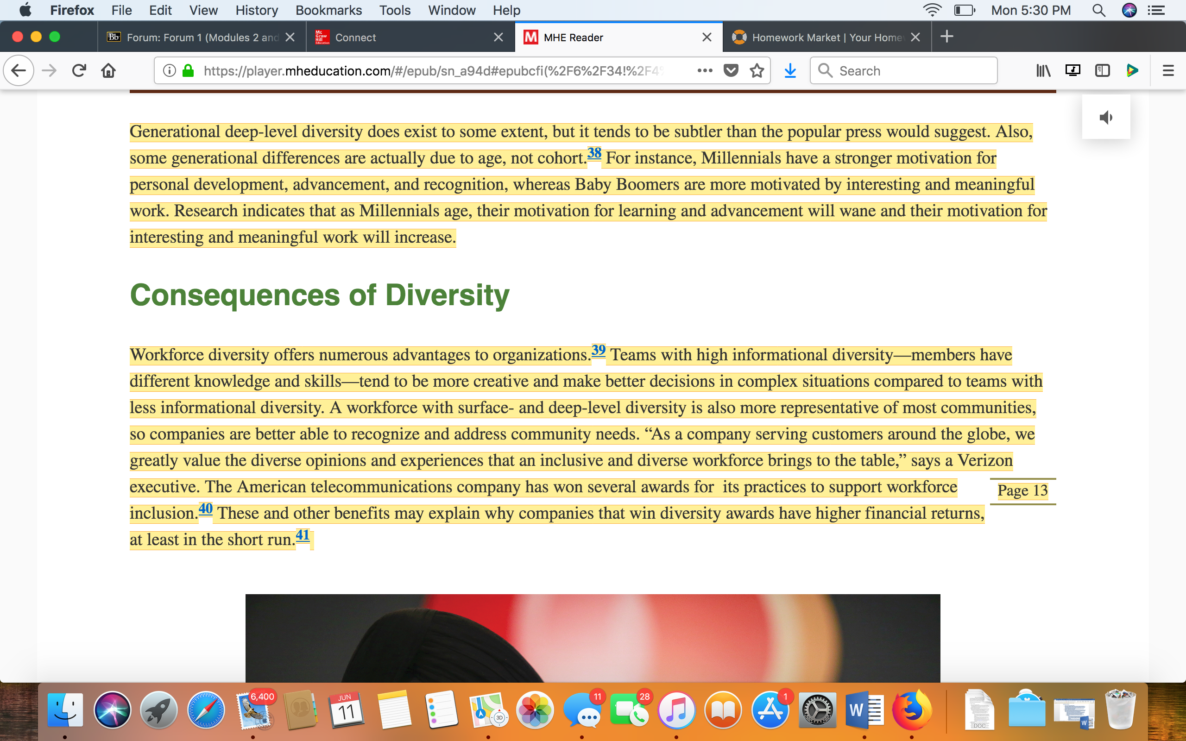The height and width of the screenshot is (741, 1186).
Task: Open Microsoft Word from the Dock
Action: (864, 710)
